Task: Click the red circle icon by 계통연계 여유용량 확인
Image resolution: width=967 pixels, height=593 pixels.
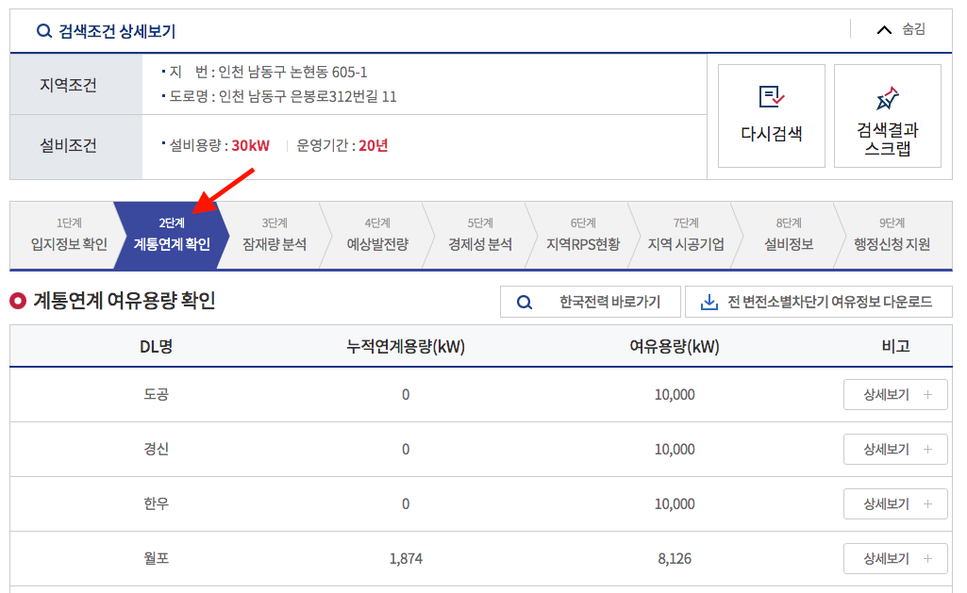Action: pyautogui.click(x=18, y=301)
